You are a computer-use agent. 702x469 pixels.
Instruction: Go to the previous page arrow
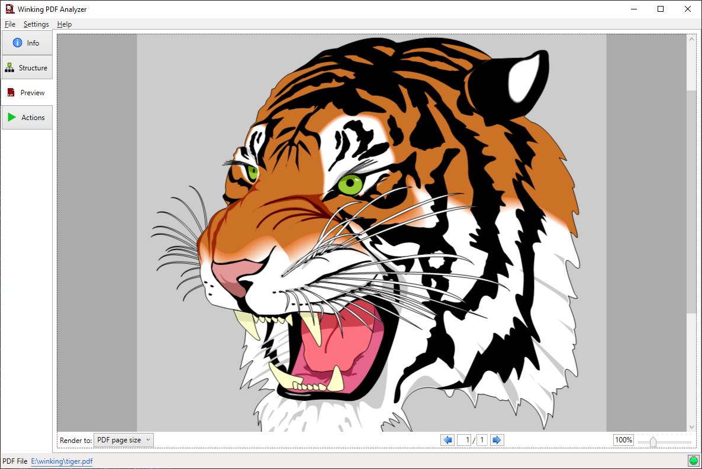pyautogui.click(x=447, y=440)
